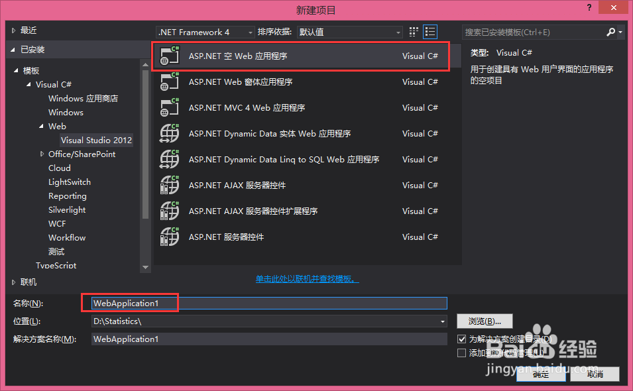Click the 浏览(B)... button
The image size is (633, 391).
[485, 321]
